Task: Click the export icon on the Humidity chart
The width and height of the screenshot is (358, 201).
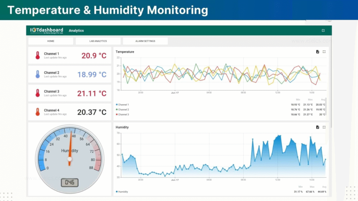Action: tap(317, 127)
